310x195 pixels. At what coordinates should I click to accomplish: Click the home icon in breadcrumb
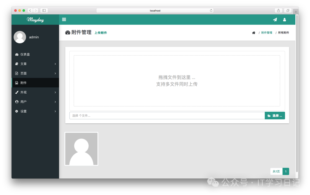[254, 33]
